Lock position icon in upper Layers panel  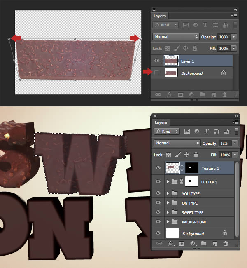pyautogui.click(x=185, y=48)
